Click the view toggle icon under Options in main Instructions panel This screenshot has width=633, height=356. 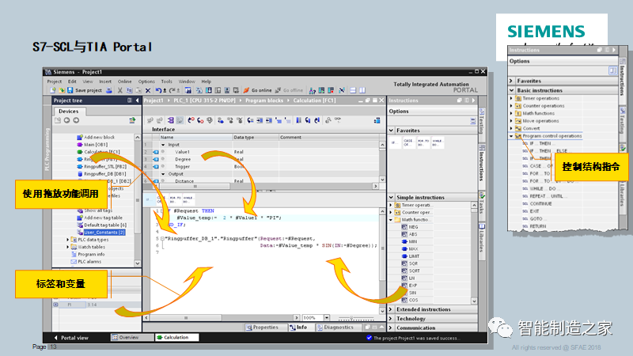coord(472,121)
